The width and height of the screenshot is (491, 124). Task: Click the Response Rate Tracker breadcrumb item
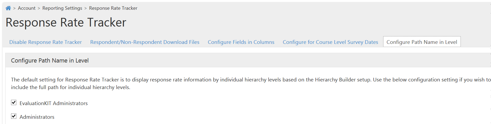pos(113,8)
